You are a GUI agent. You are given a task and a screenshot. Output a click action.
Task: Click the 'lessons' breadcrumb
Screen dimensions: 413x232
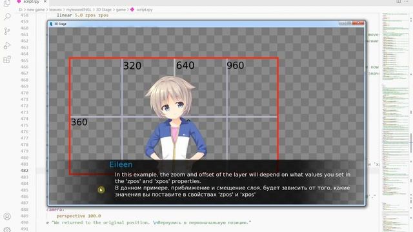point(55,10)
